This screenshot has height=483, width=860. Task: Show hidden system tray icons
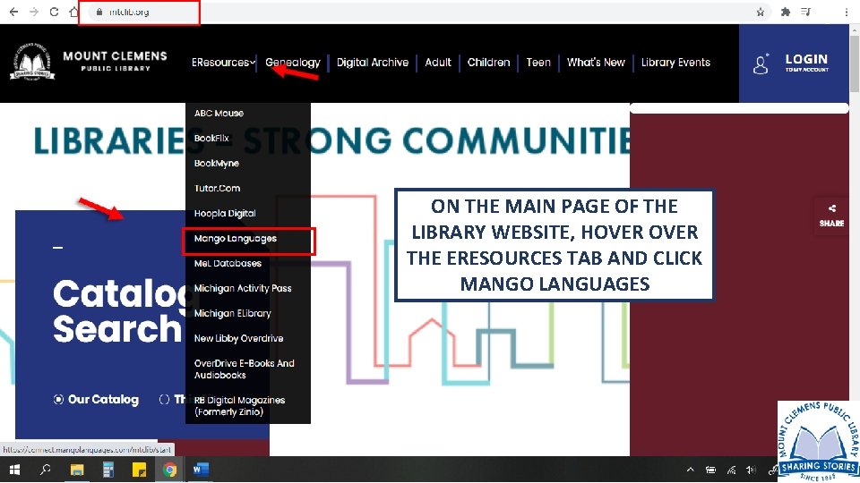690,470
